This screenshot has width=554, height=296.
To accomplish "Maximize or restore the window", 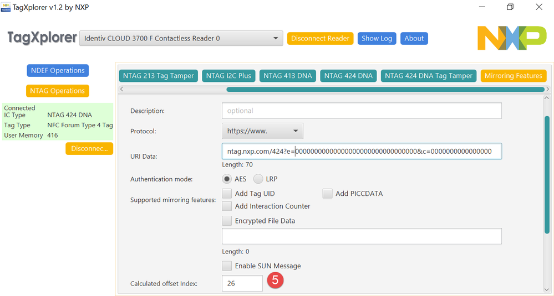I will click(x=510, y=7).
